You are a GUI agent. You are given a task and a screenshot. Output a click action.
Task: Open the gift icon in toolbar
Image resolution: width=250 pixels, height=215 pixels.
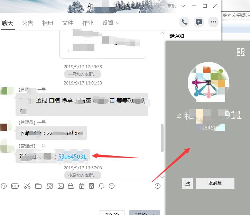82,186
